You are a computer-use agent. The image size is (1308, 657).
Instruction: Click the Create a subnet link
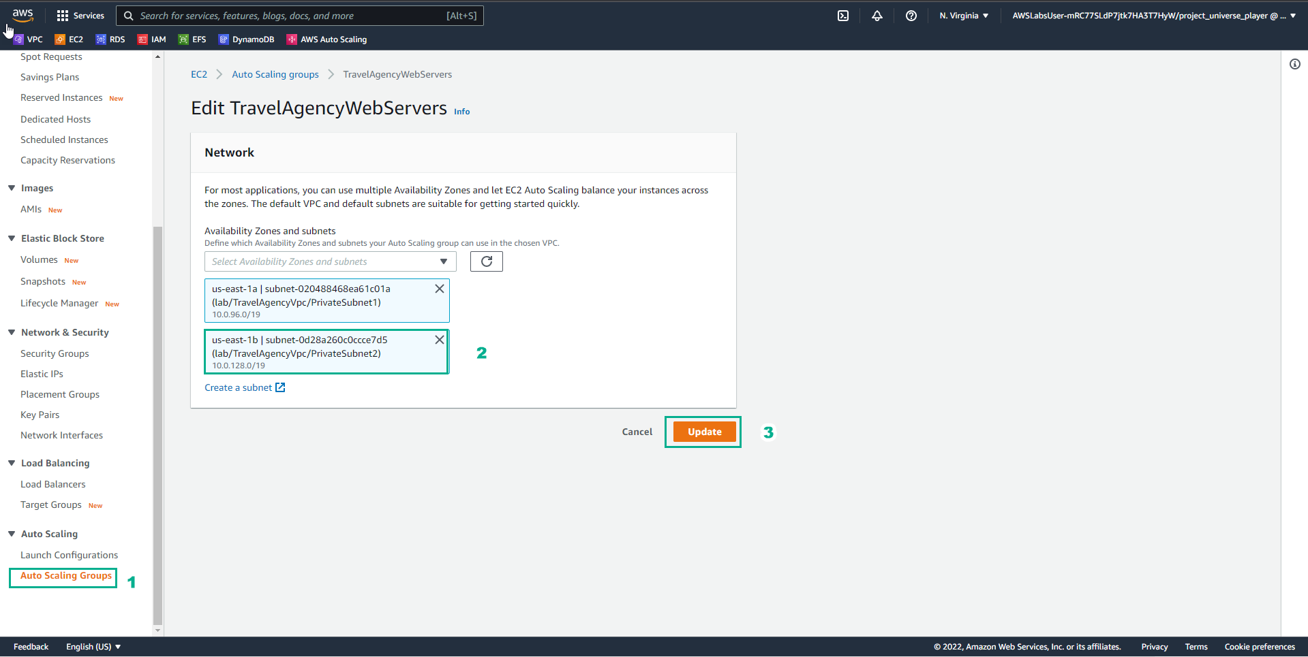(245, 387)
